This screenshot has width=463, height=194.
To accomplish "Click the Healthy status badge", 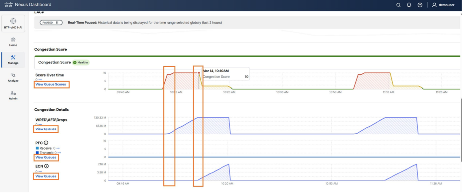I will point(81,62).
